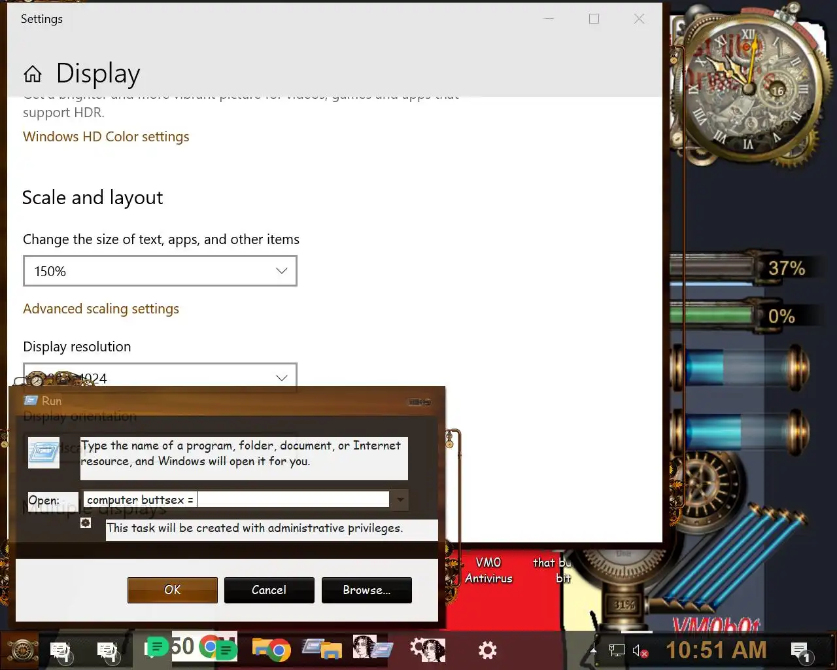Click the Run dialog title bar icon
837x670 pixels.
coord(31,400)
